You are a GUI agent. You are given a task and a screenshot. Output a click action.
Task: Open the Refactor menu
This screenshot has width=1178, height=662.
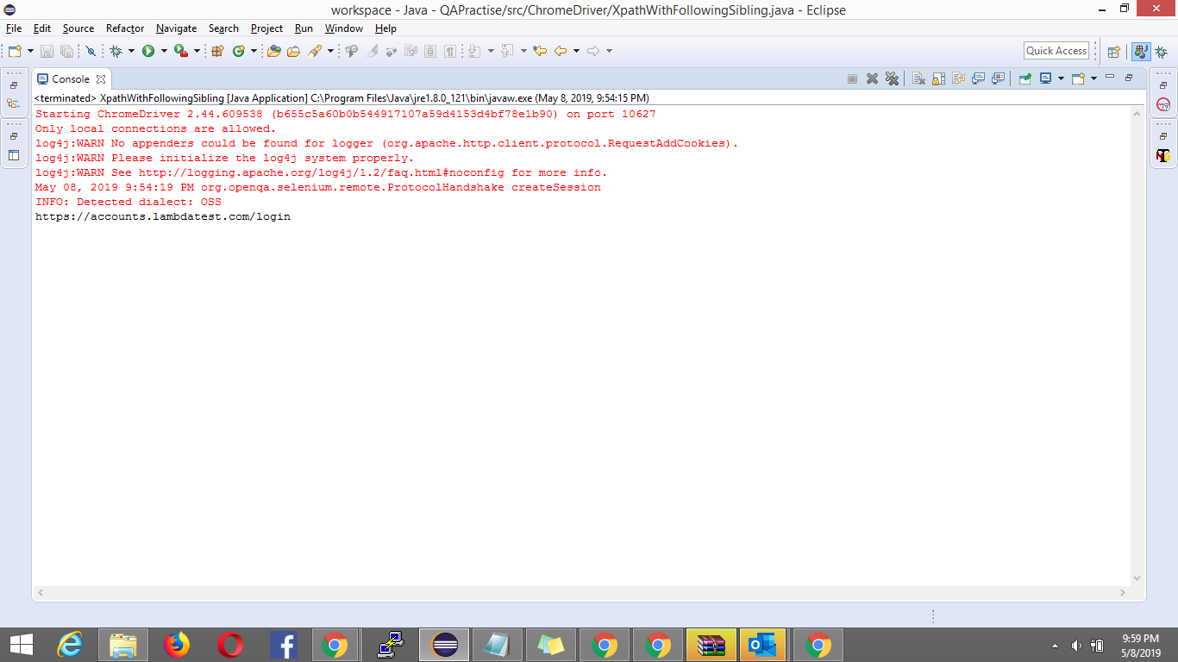(125, 28)
